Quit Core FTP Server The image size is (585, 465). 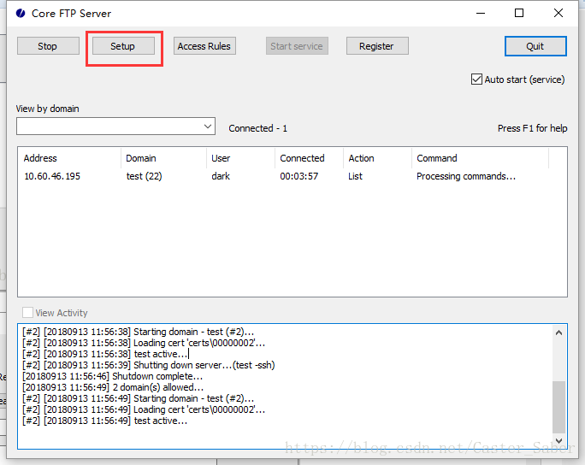535,46
